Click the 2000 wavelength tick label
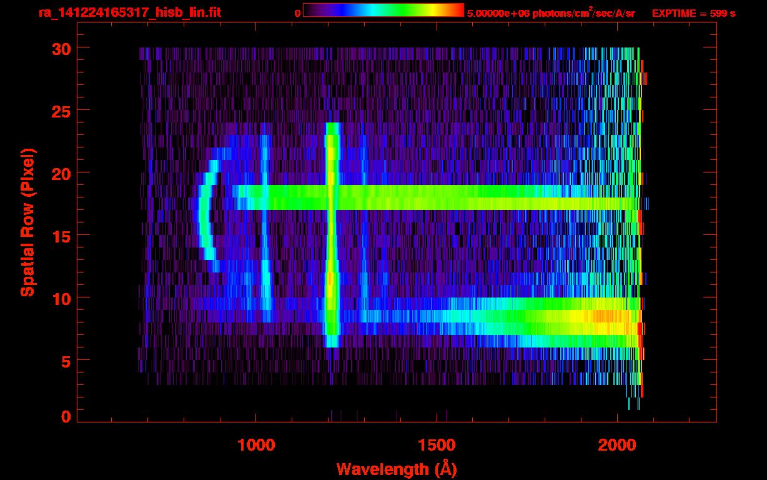Image resolution: width=767 pixels, height=480 pixels. click(617, 444)
